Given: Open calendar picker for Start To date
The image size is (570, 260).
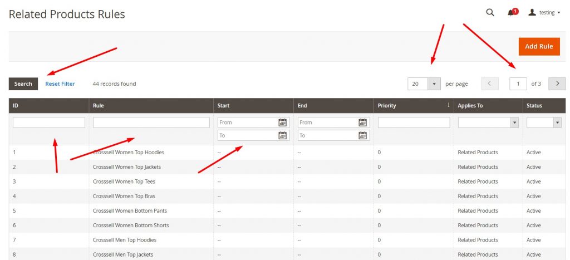Looking at the screenshot, I should [282, 135].
